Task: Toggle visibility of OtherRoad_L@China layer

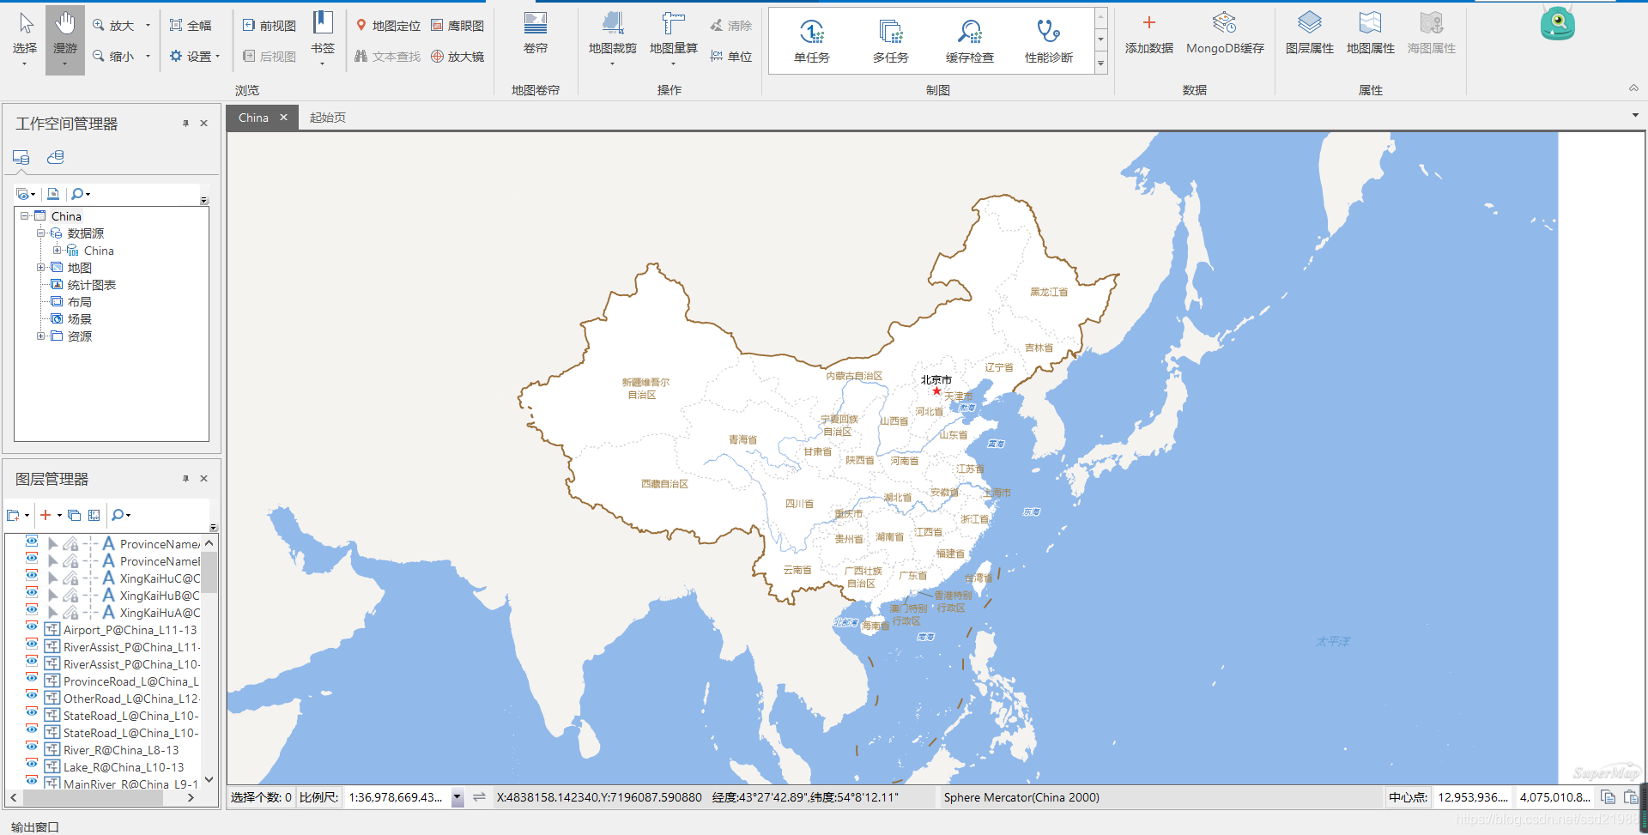Action: 32,695
